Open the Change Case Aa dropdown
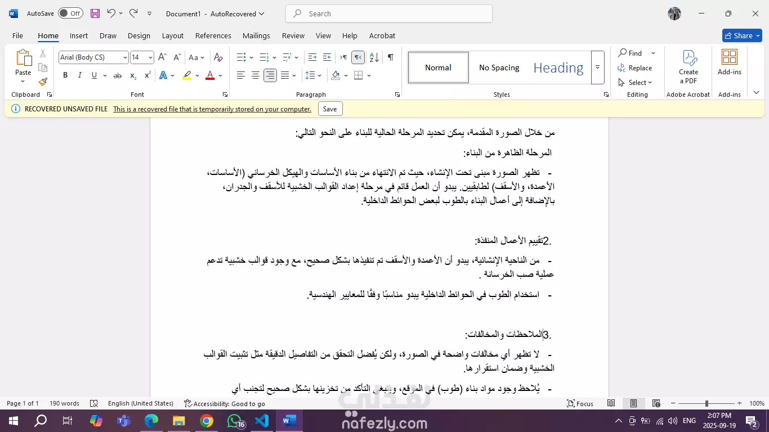The width and height of the screenshot is (769, 432). click(196, 57)
